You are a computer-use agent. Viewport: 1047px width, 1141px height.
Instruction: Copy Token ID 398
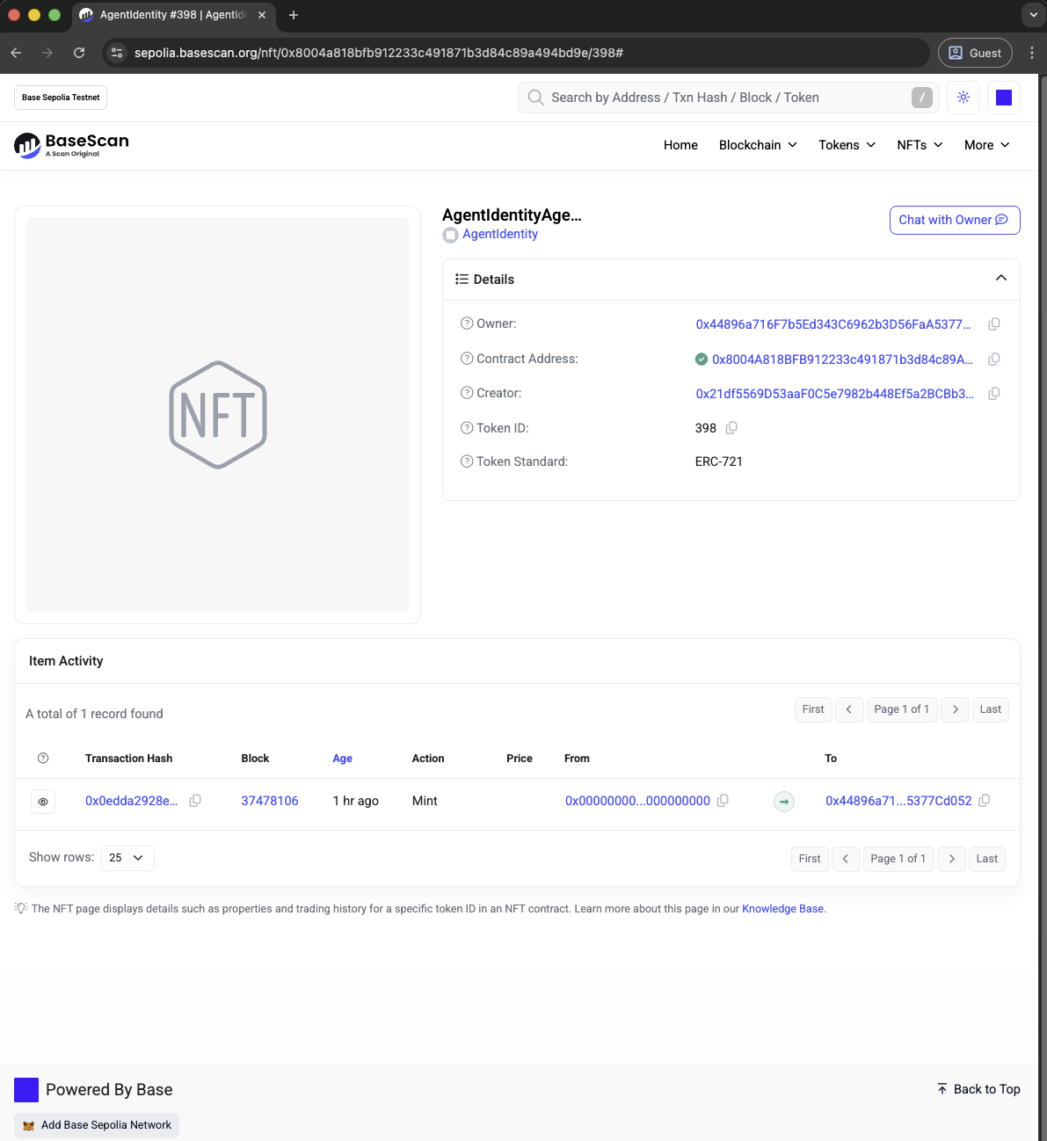[x=731, y=428]
